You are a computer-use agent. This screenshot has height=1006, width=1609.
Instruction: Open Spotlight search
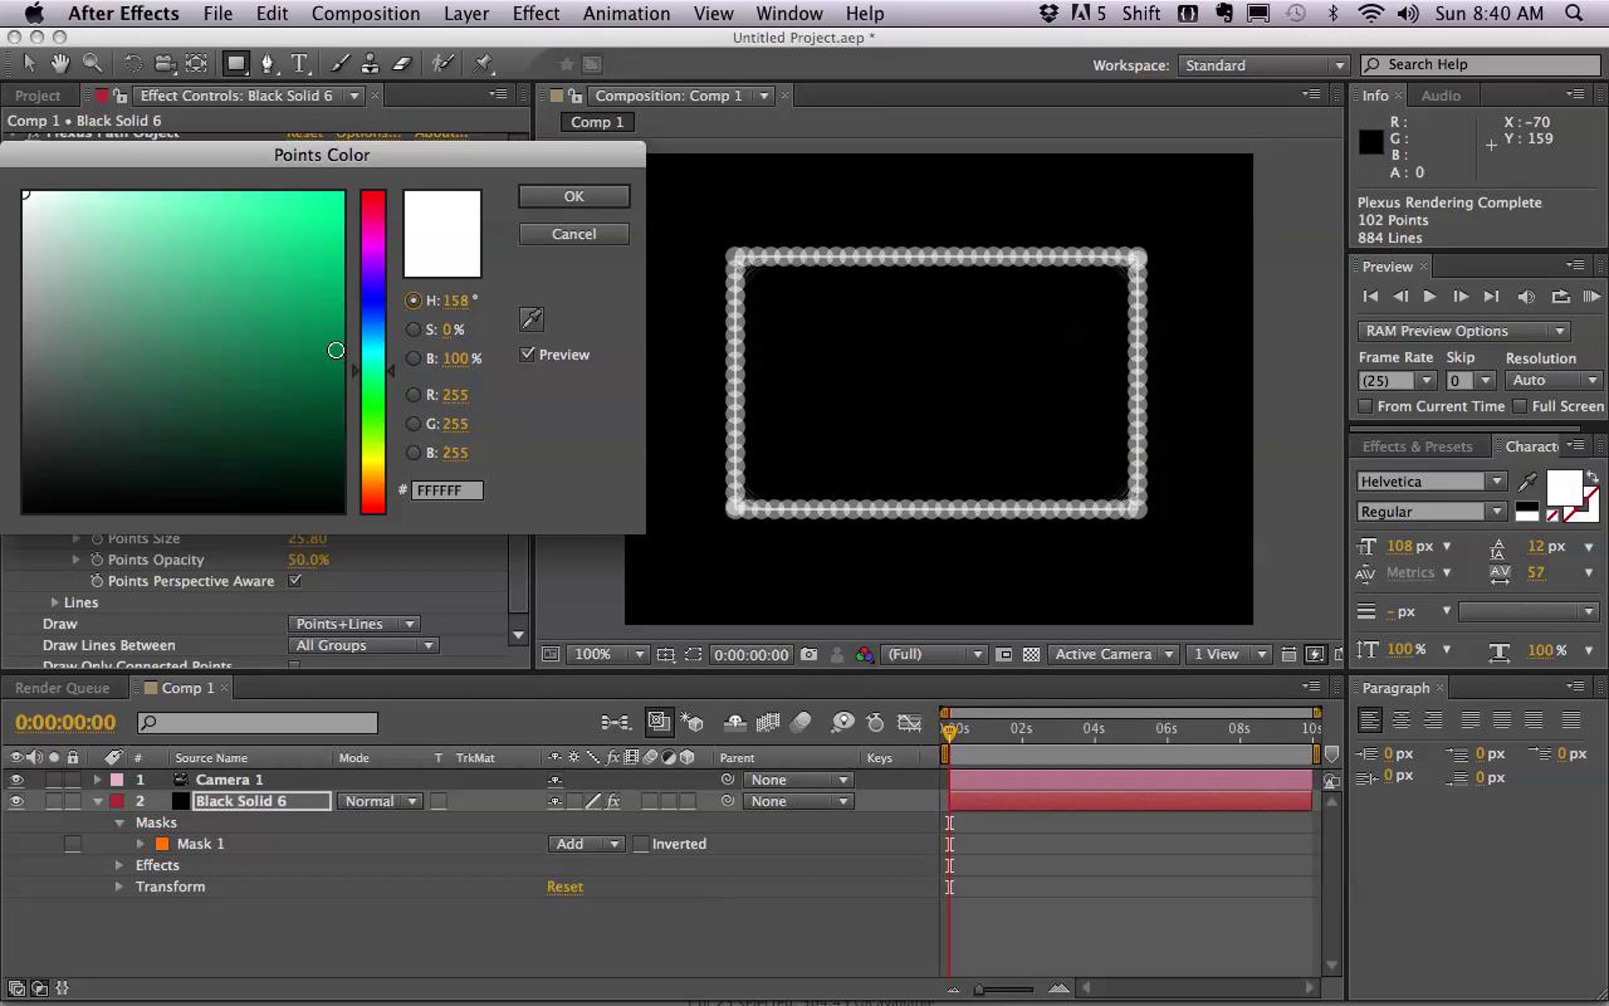[x=1573, y=13]
